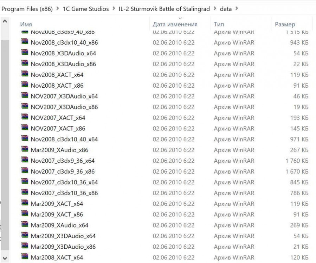
Task: Click WinRAR icon of Mar2009_XACT_x86
Action: pos(25,214)
